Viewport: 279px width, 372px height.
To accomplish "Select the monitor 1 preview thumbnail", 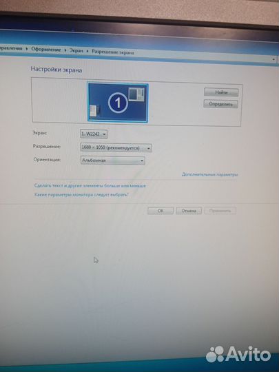I will click(118, 103).
